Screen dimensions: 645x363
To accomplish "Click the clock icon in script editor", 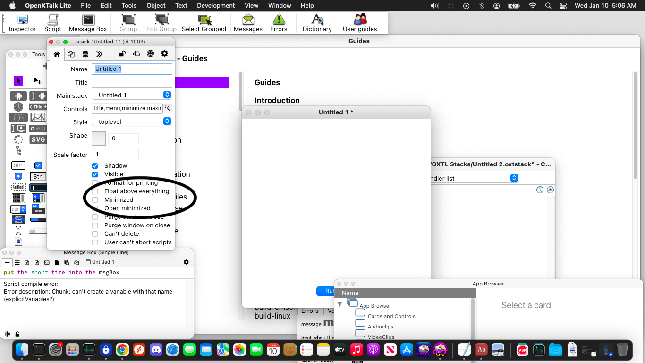I will pyautogui.click(x=540, y=190).
